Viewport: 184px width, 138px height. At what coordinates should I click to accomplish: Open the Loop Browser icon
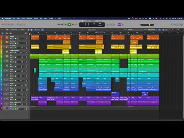point(178,25)
